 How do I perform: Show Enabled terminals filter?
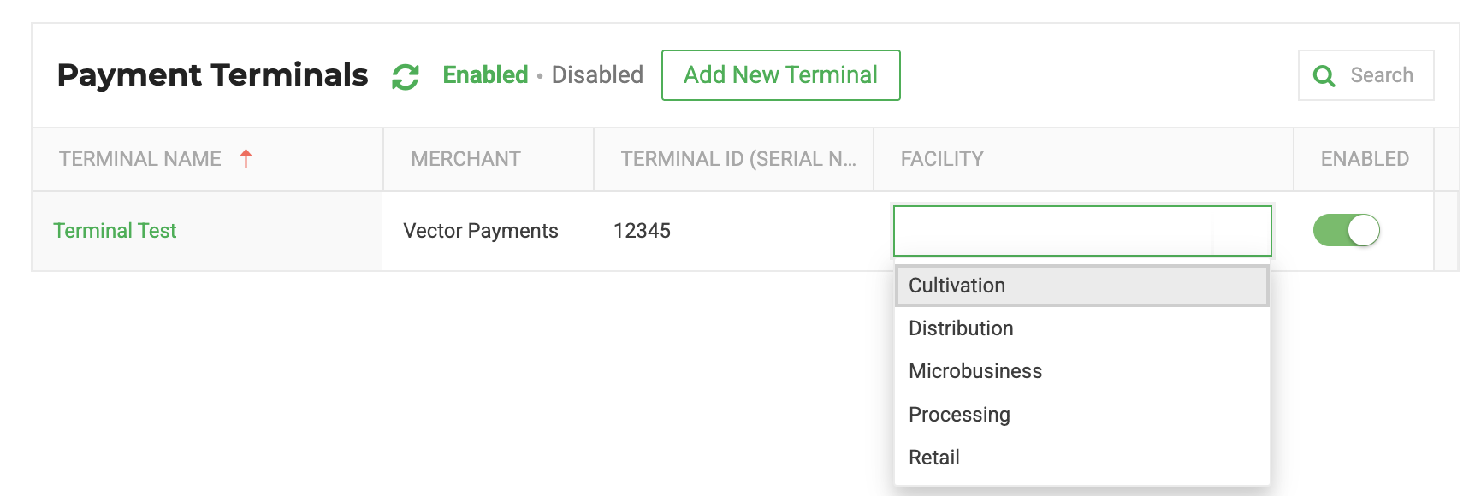(485, 75)
